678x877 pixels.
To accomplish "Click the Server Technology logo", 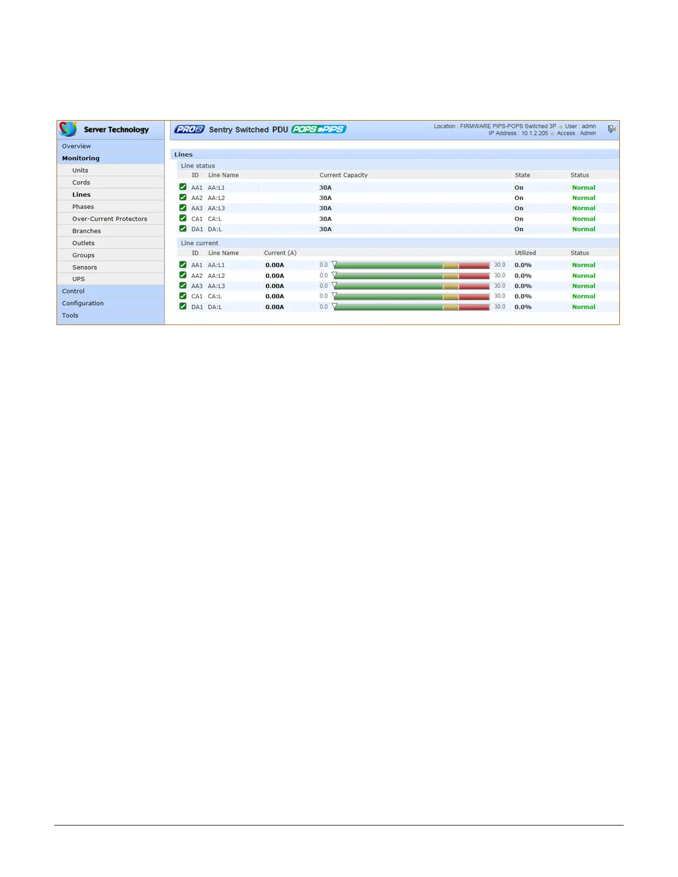I will [x=104, y=129].
